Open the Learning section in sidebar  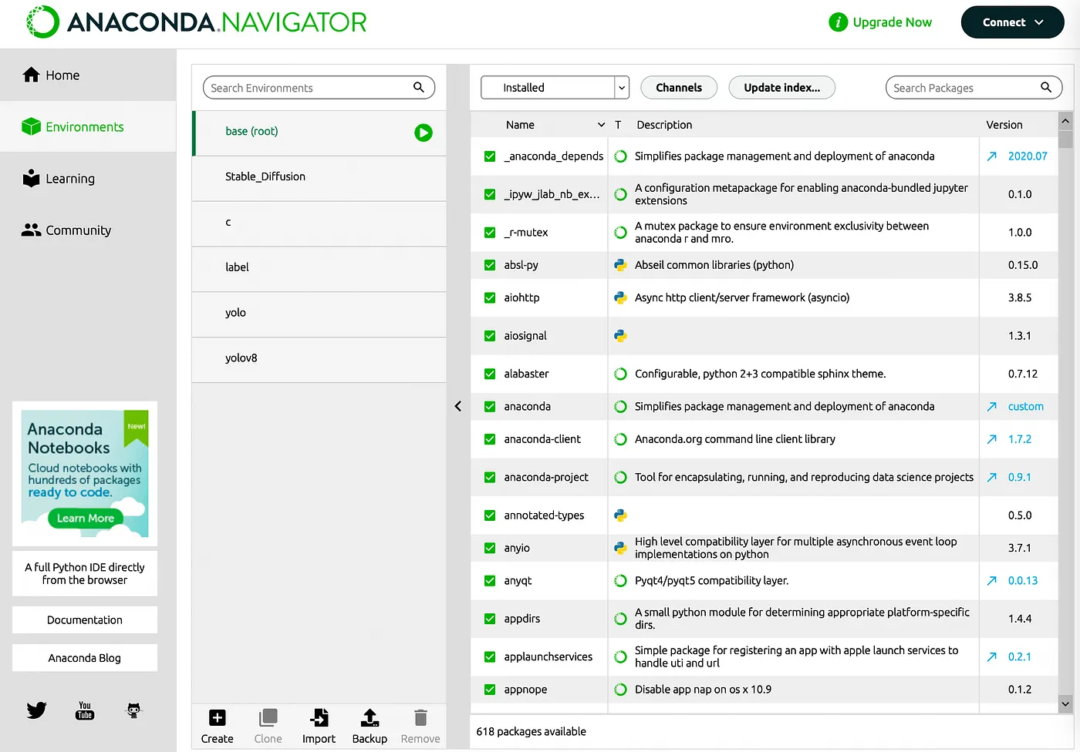(69, 179)
